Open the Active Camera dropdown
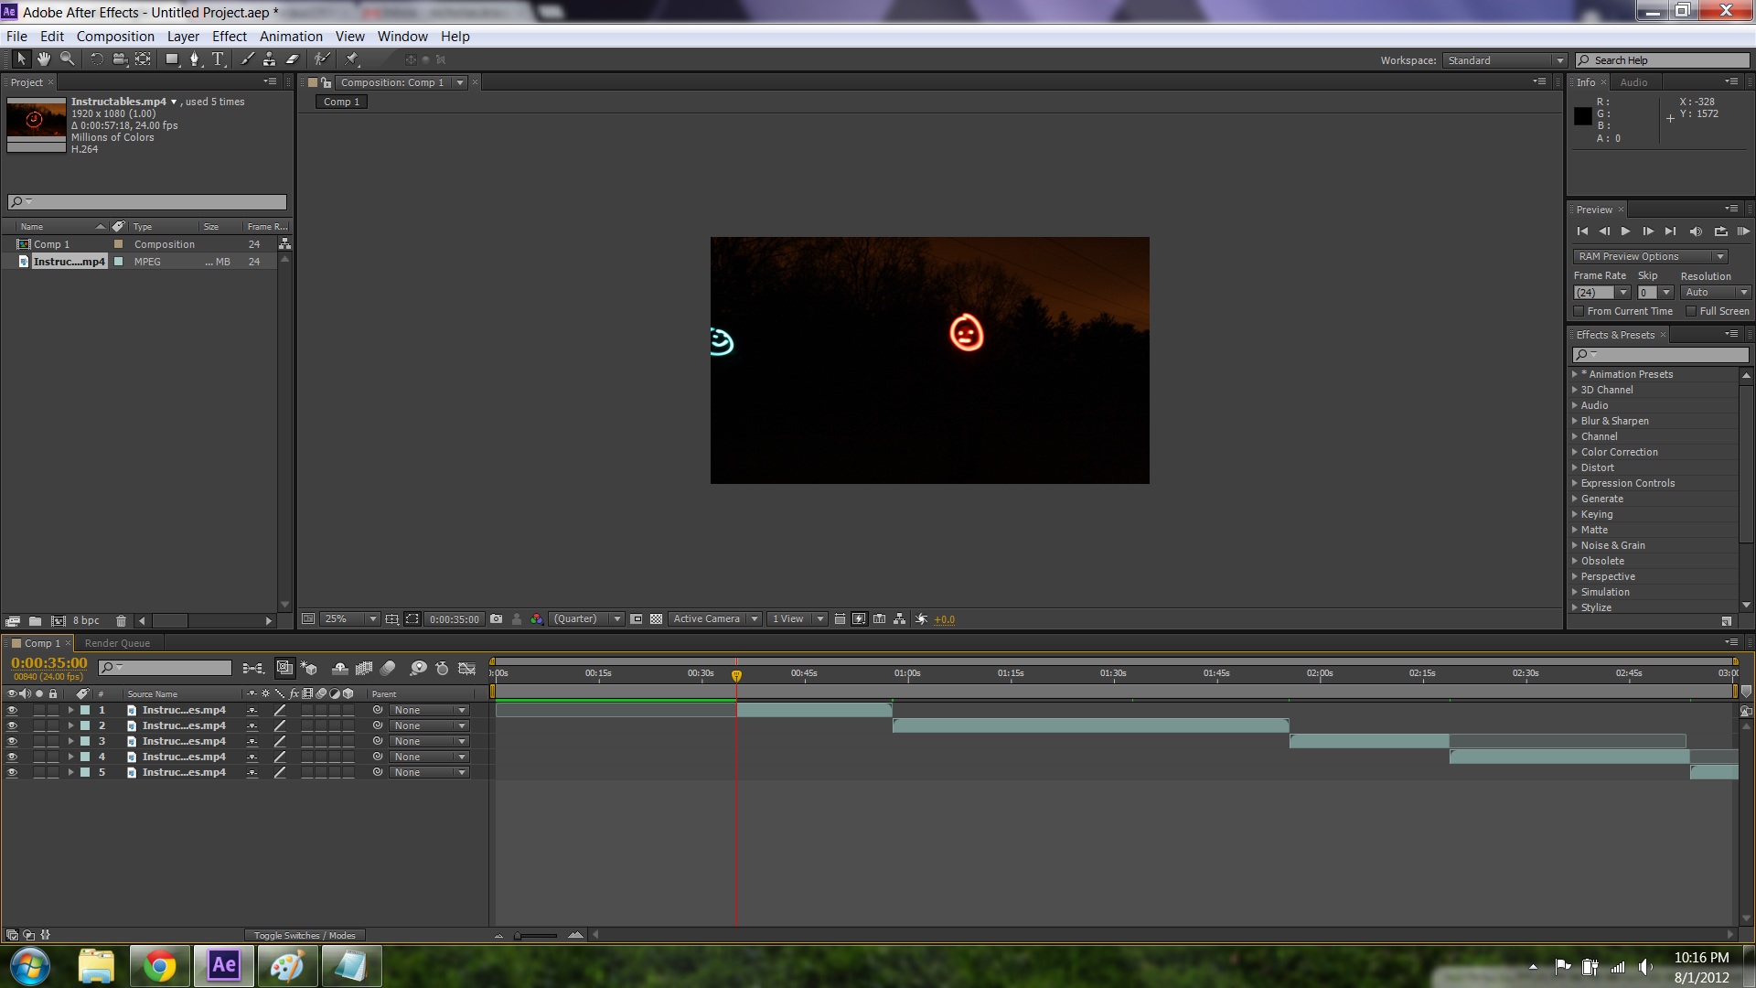 tap(714, 619)
